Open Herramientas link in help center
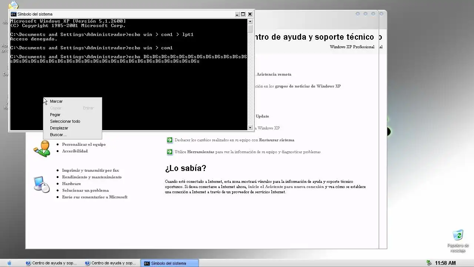Viewport: 474px width, 267px height. (201, 152)
